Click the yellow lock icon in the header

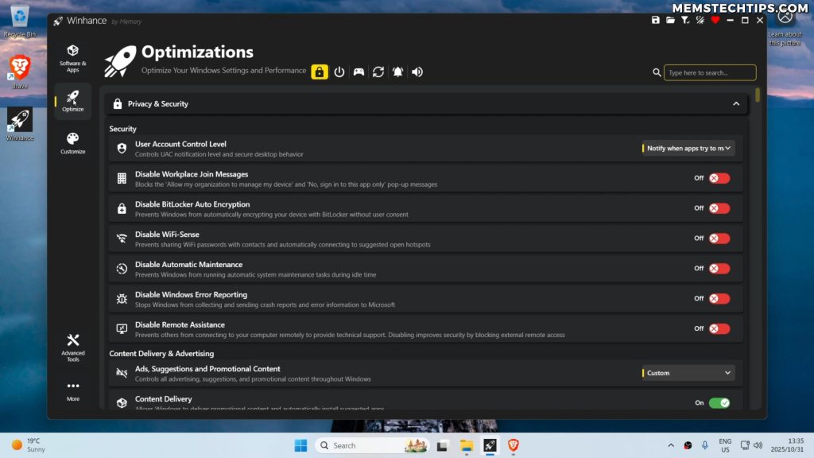pos(320,72)
